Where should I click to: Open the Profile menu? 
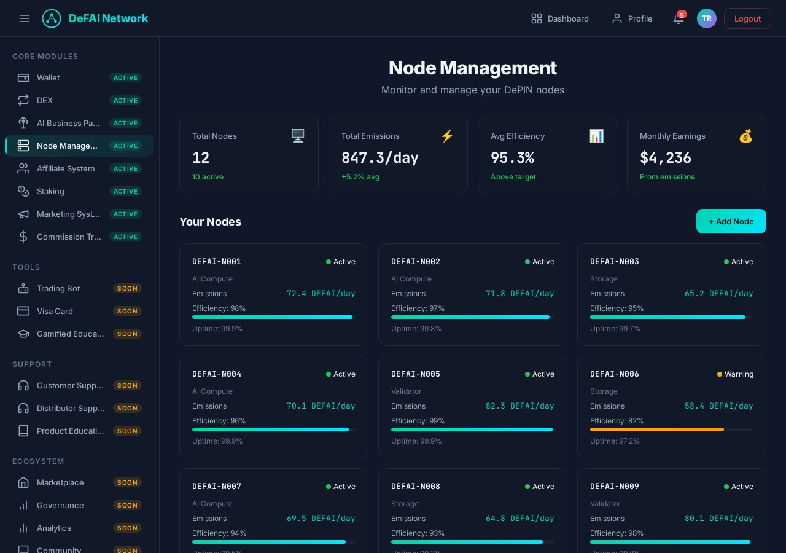[632, 18]
